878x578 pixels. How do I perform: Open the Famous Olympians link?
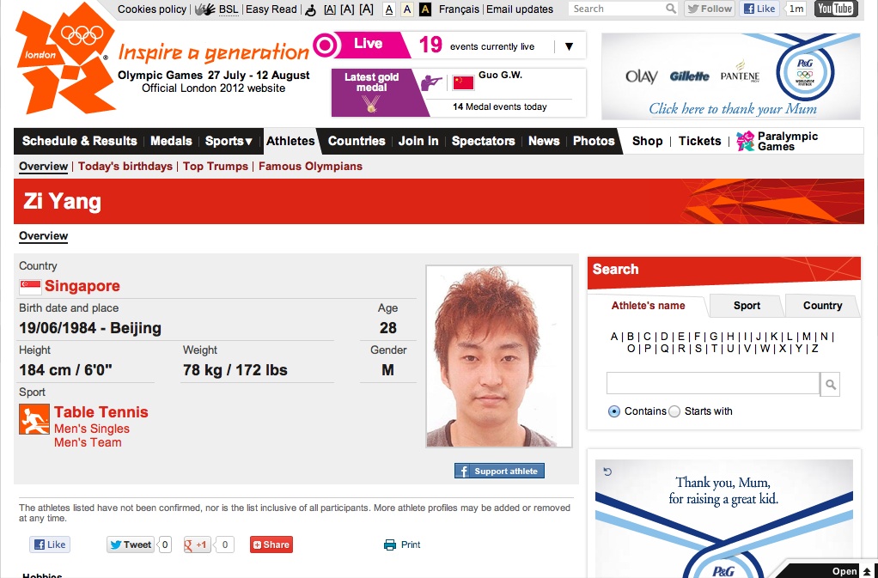coord(310,167)
